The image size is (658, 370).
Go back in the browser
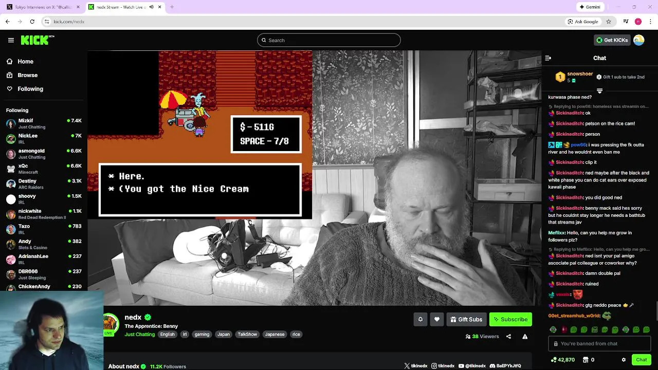(7, 22)
